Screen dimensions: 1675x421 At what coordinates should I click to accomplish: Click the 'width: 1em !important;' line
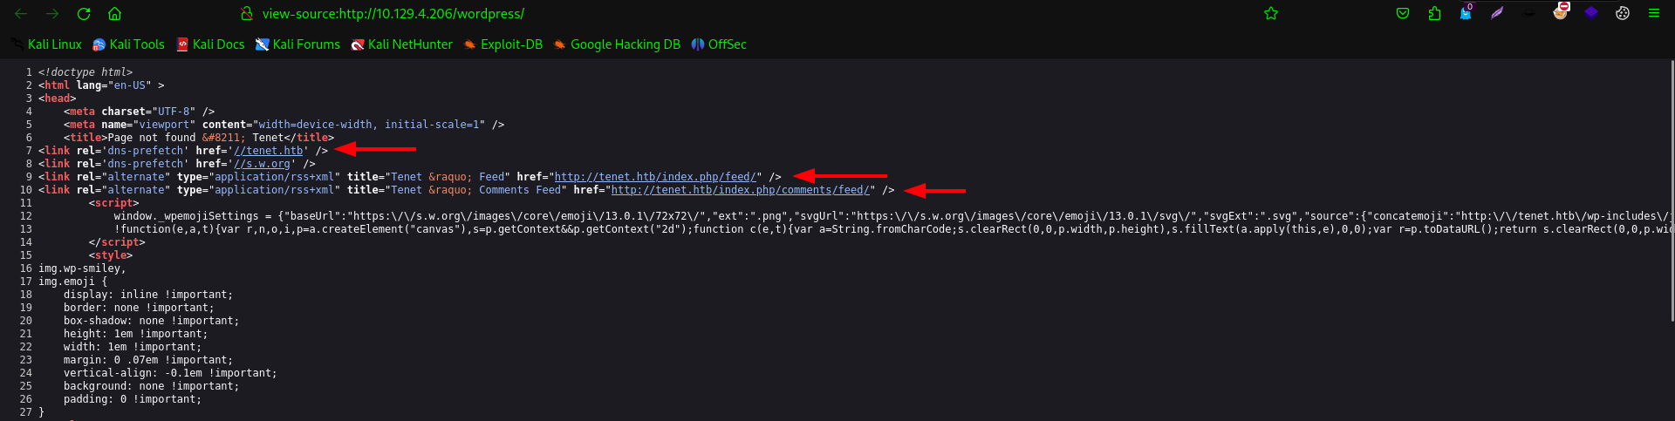[133, 347]
